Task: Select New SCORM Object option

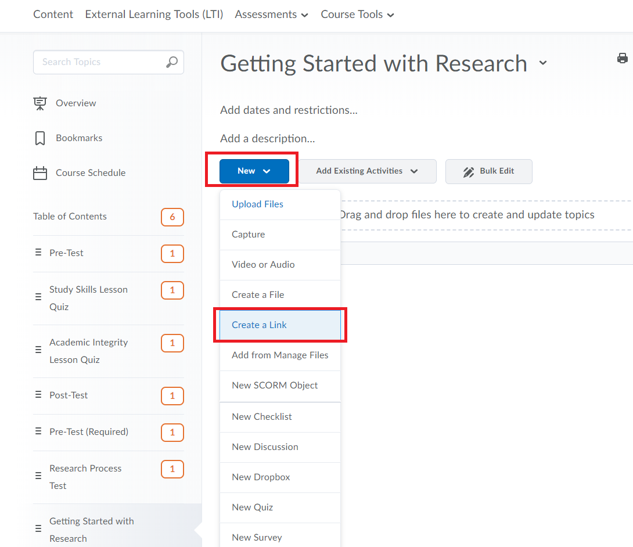Action: coord(280,386)
